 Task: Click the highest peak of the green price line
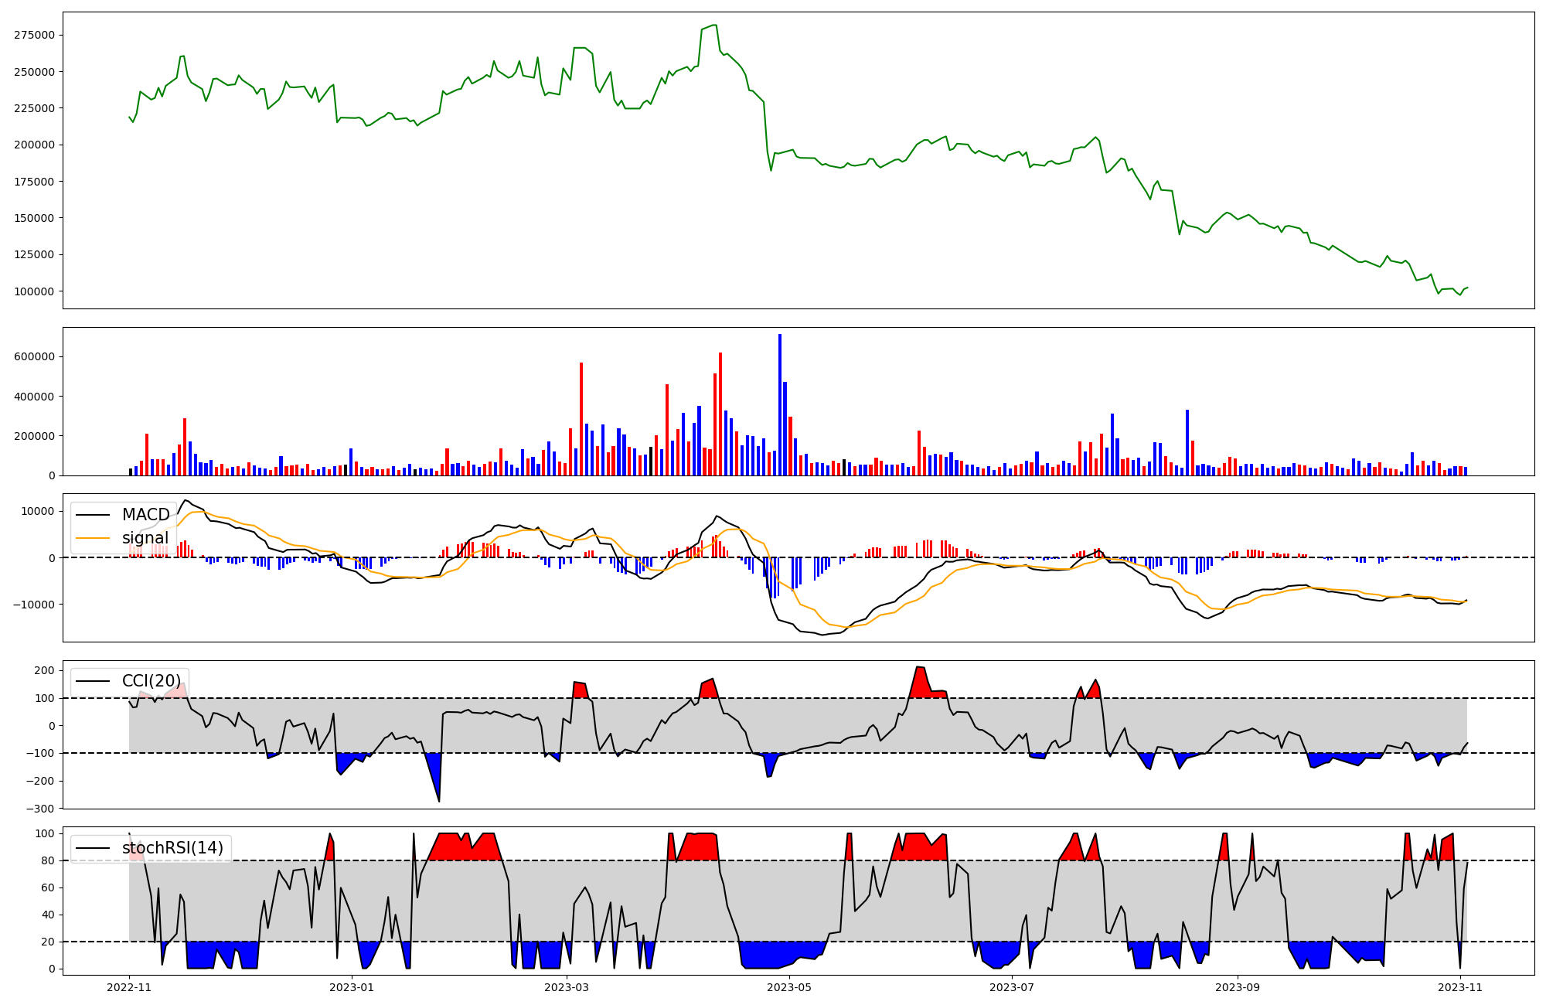pyautogui.click(x=714, y=26)
